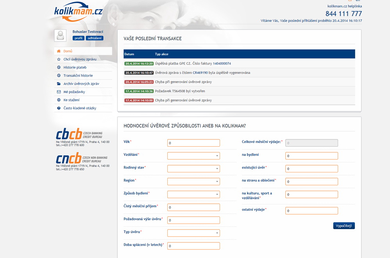Click the folder icon for Archiv úvěrových zpráv

click(x=59, y=84)
